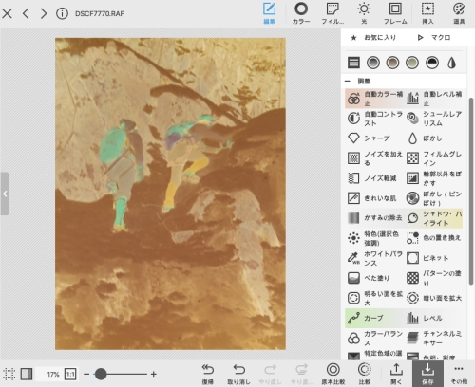The width and height of the screenshot is (475, 387).
Task: Open the フレーム tab
Action: 395,13
